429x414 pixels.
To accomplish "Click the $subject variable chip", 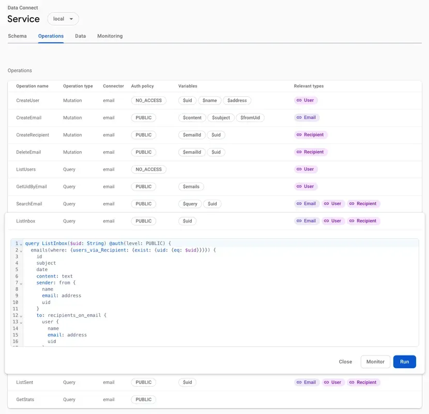I will [221, 118].
